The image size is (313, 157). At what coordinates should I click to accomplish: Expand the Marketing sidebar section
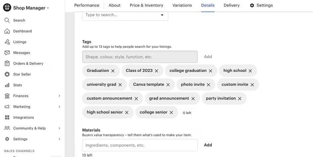(59, 107)
